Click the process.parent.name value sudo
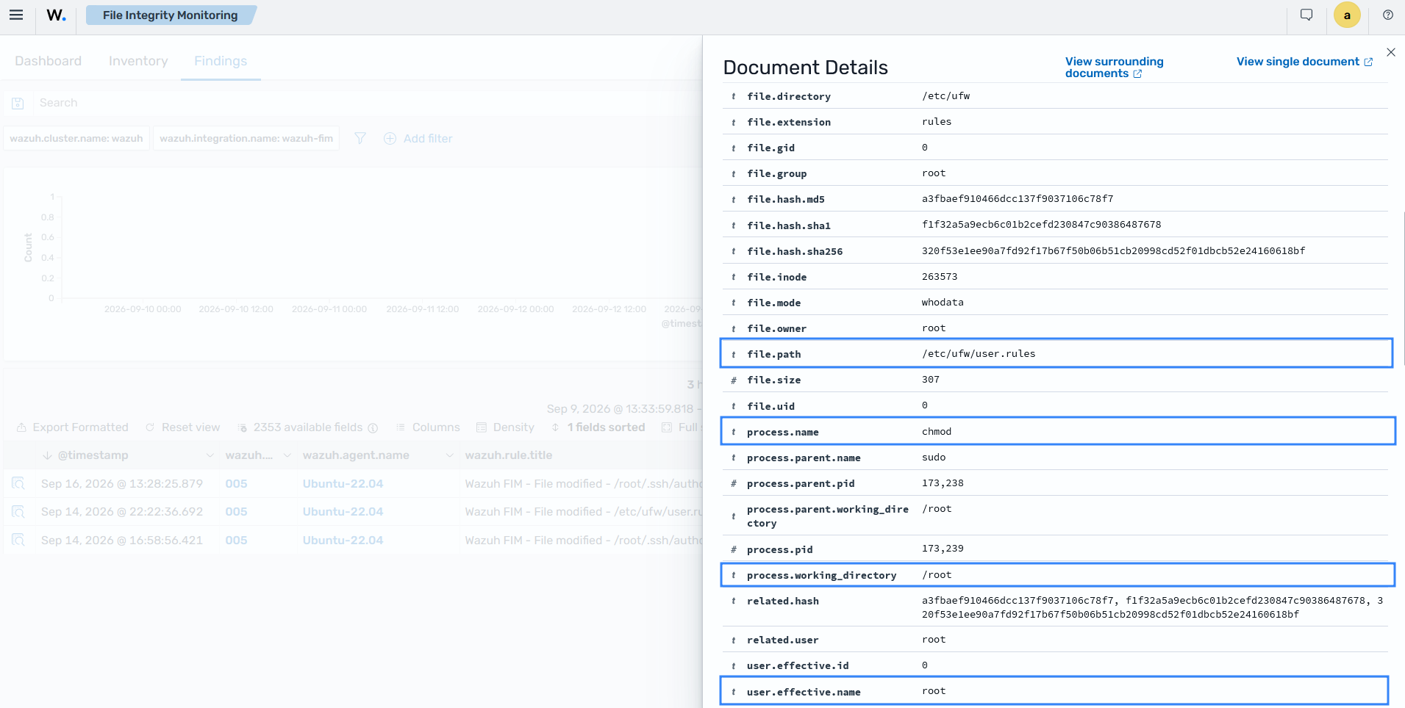The height and width of the screenshot is (708, 1405). click(x=934, y=458)
